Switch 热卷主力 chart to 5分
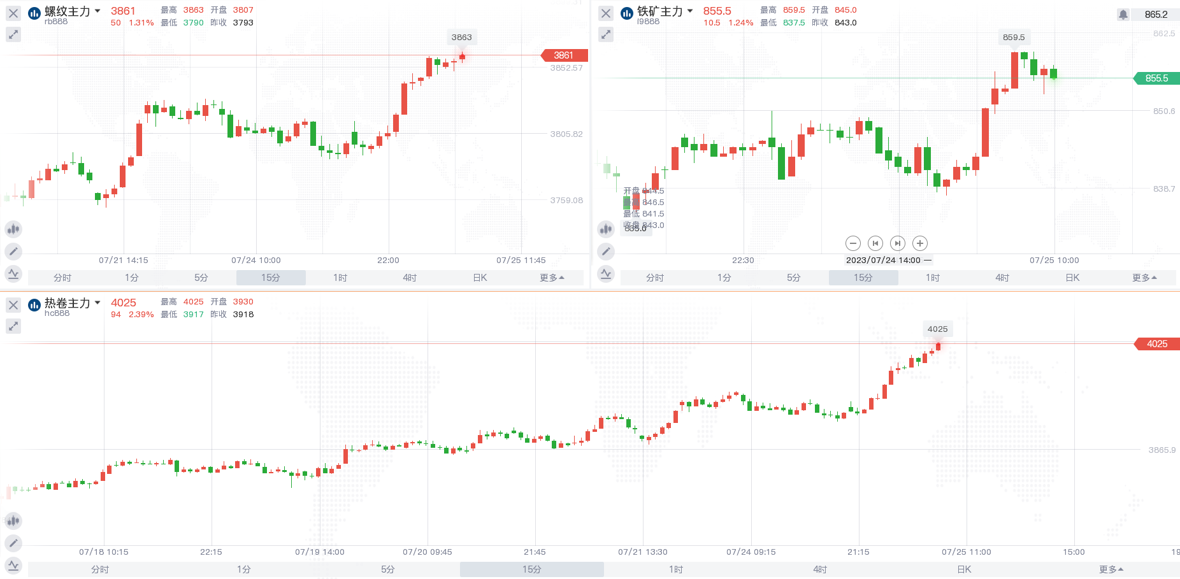The height and width of the screenshot is (579, 1180). point(388,569)
